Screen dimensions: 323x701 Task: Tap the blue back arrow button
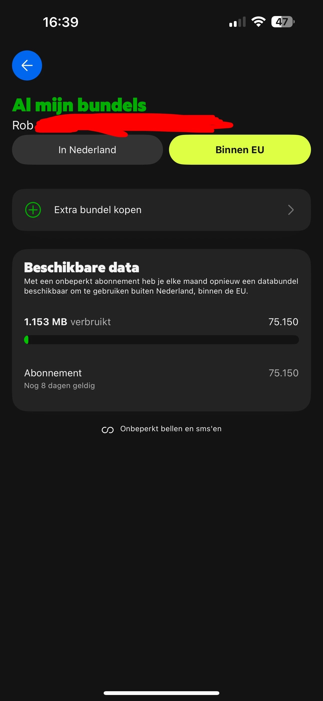27,65
